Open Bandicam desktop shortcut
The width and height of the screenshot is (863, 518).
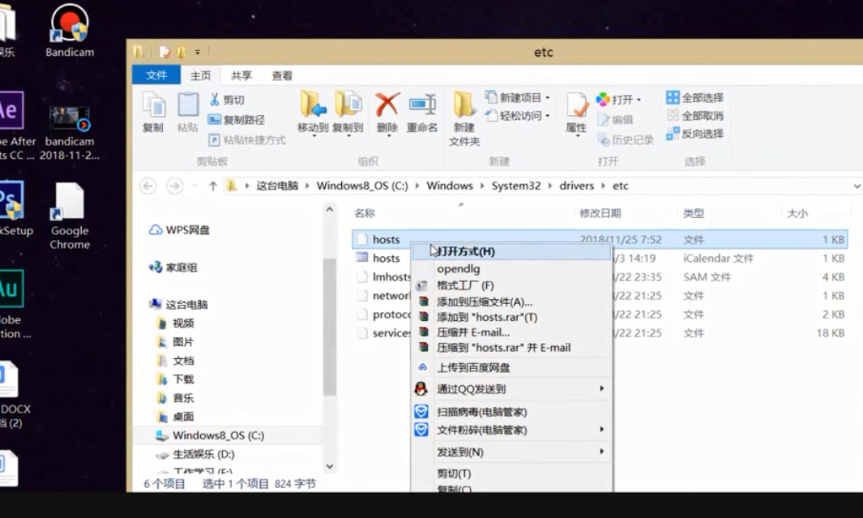(x=70, y=30)
